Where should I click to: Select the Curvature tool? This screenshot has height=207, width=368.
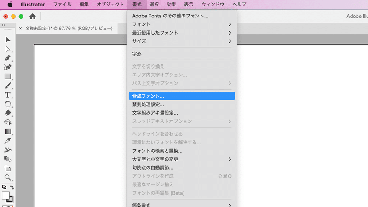[x=7, y=67]
